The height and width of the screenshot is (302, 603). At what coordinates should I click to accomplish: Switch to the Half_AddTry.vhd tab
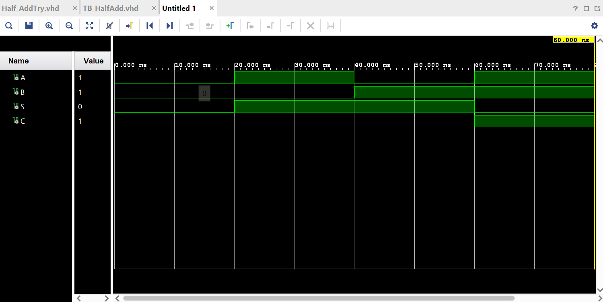(31, 8)
